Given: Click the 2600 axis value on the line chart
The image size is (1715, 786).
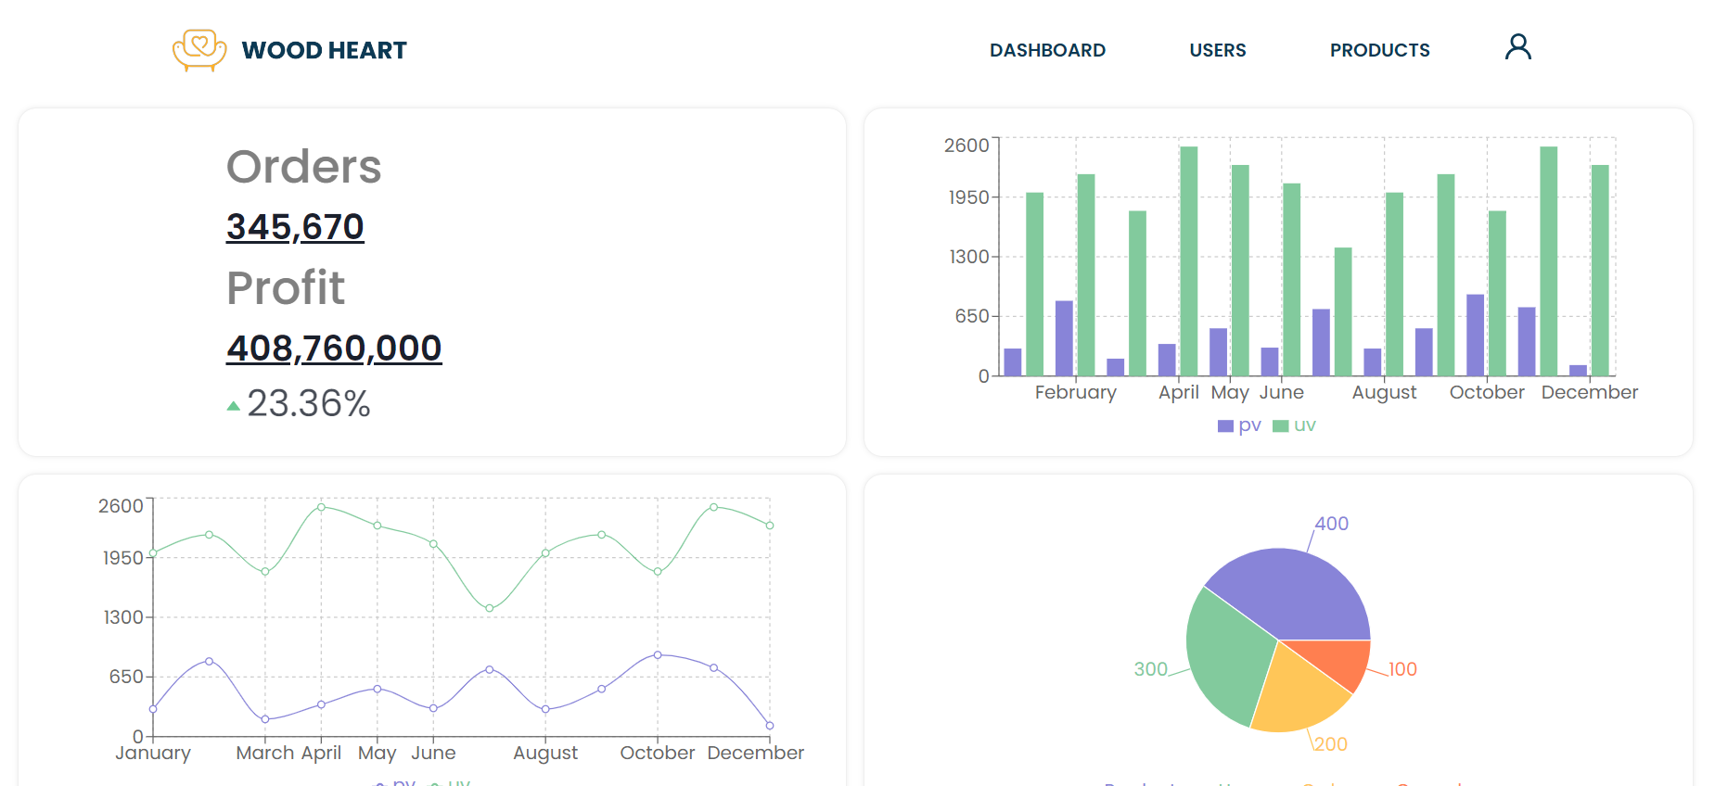Looking at the screenshot, I should pos(121,506).
